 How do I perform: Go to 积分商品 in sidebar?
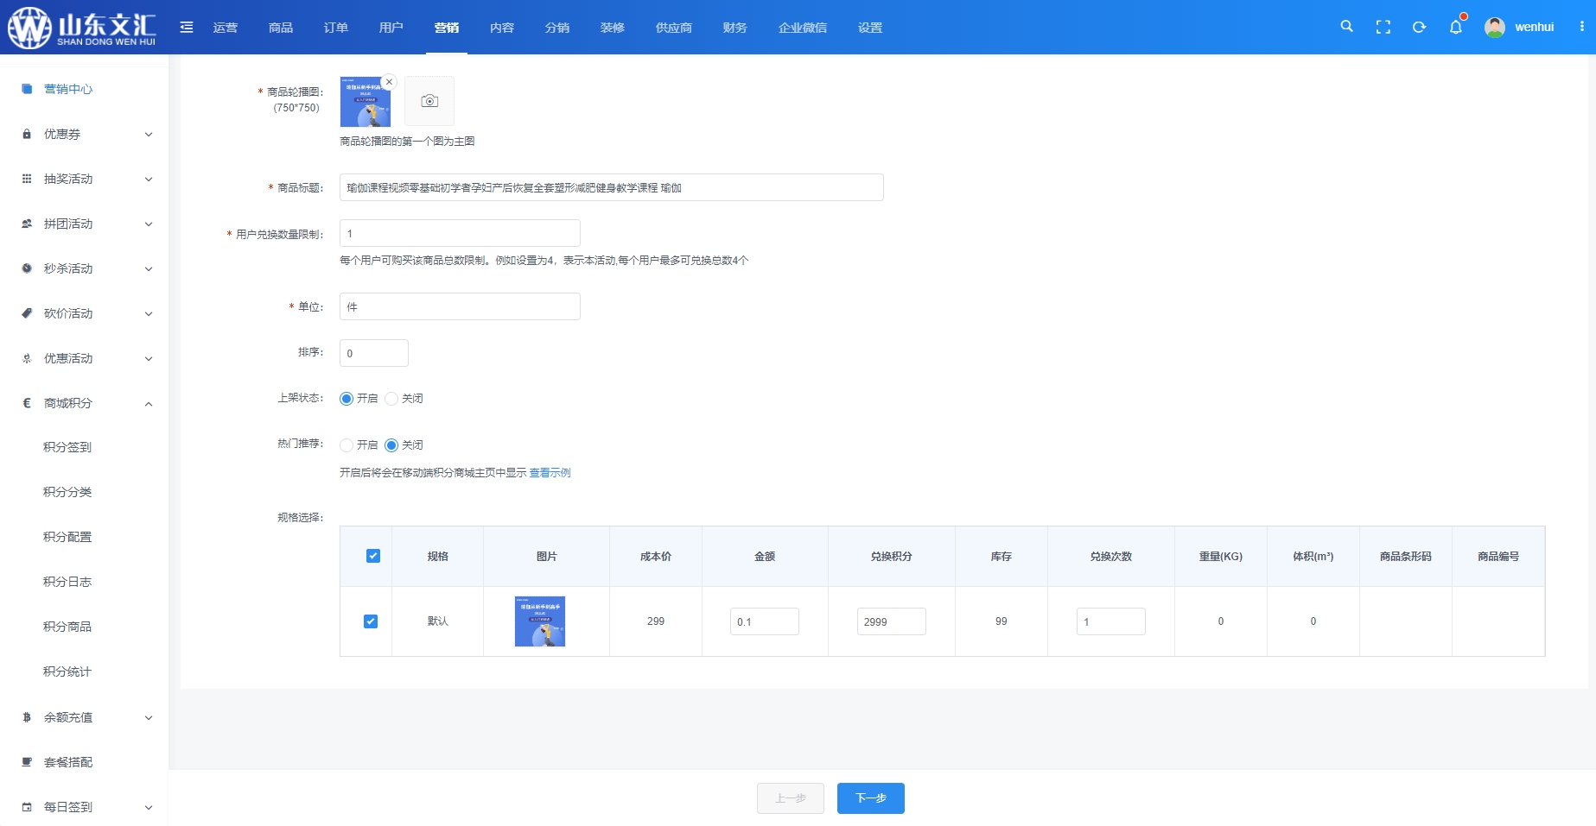pyautogui.click(x=67, y=627)
